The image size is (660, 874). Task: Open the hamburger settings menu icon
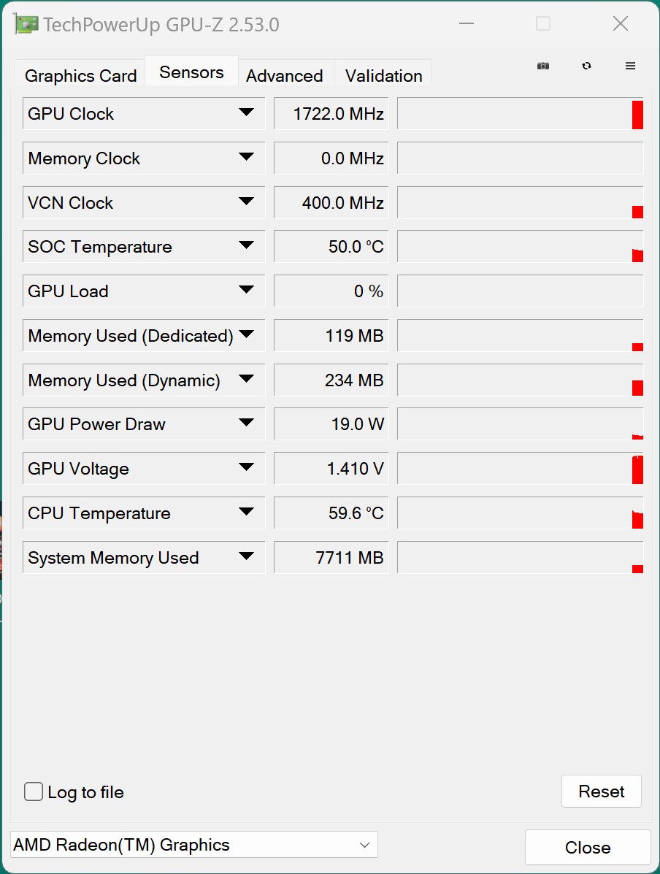[x=630, y=66]
